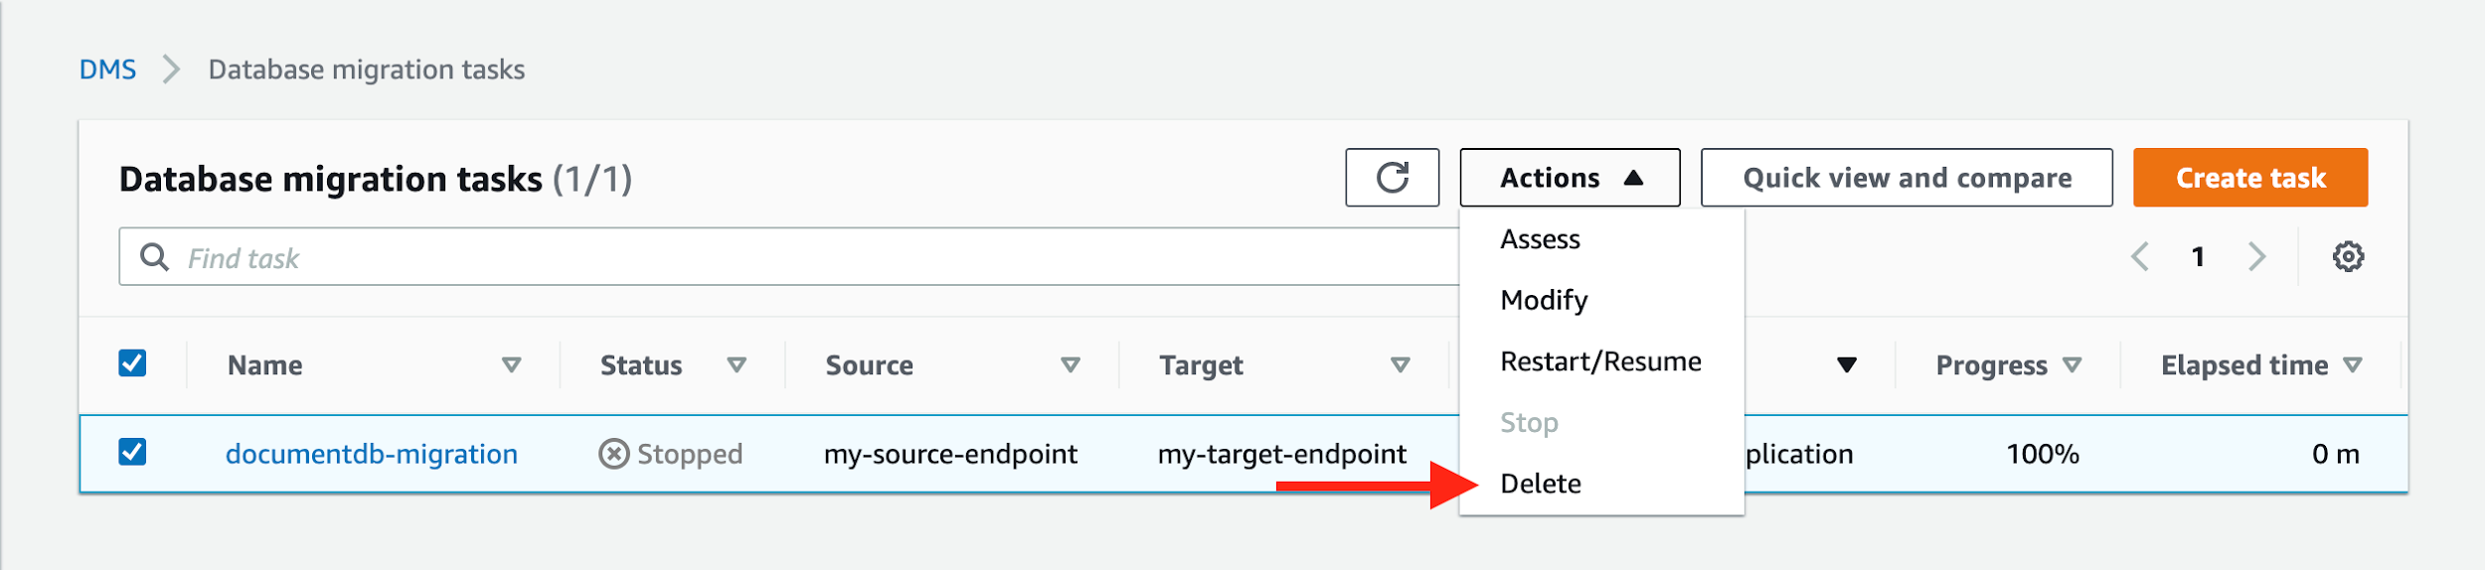This screenshot has width=2485, height=570.
Task: Choose Restart/Resume menu option
Action: click(x=1600, y=361)
